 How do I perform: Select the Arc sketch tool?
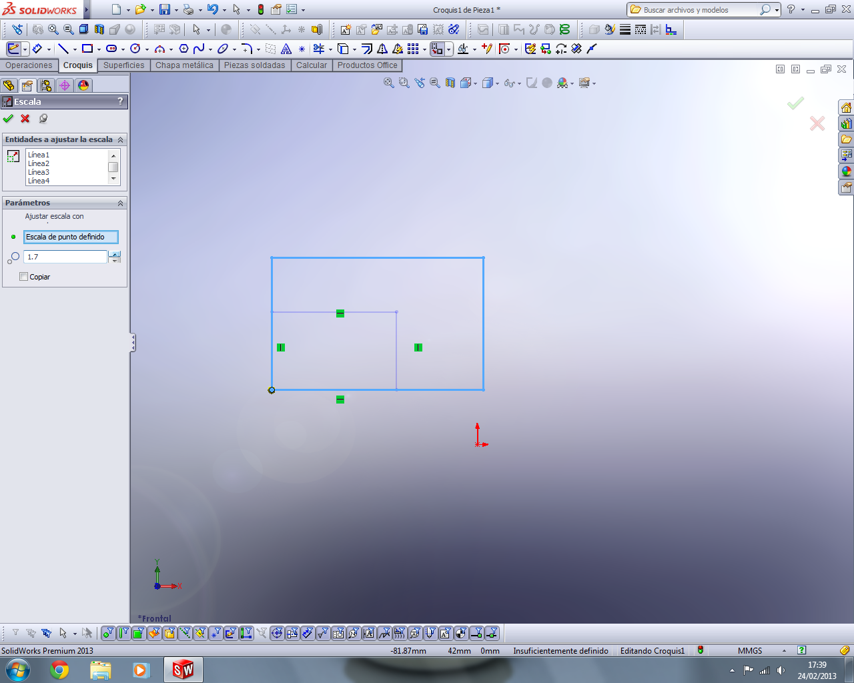[x=159, y=49]
